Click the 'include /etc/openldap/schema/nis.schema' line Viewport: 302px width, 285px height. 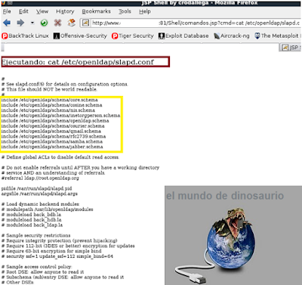click(x=48, y=110)
